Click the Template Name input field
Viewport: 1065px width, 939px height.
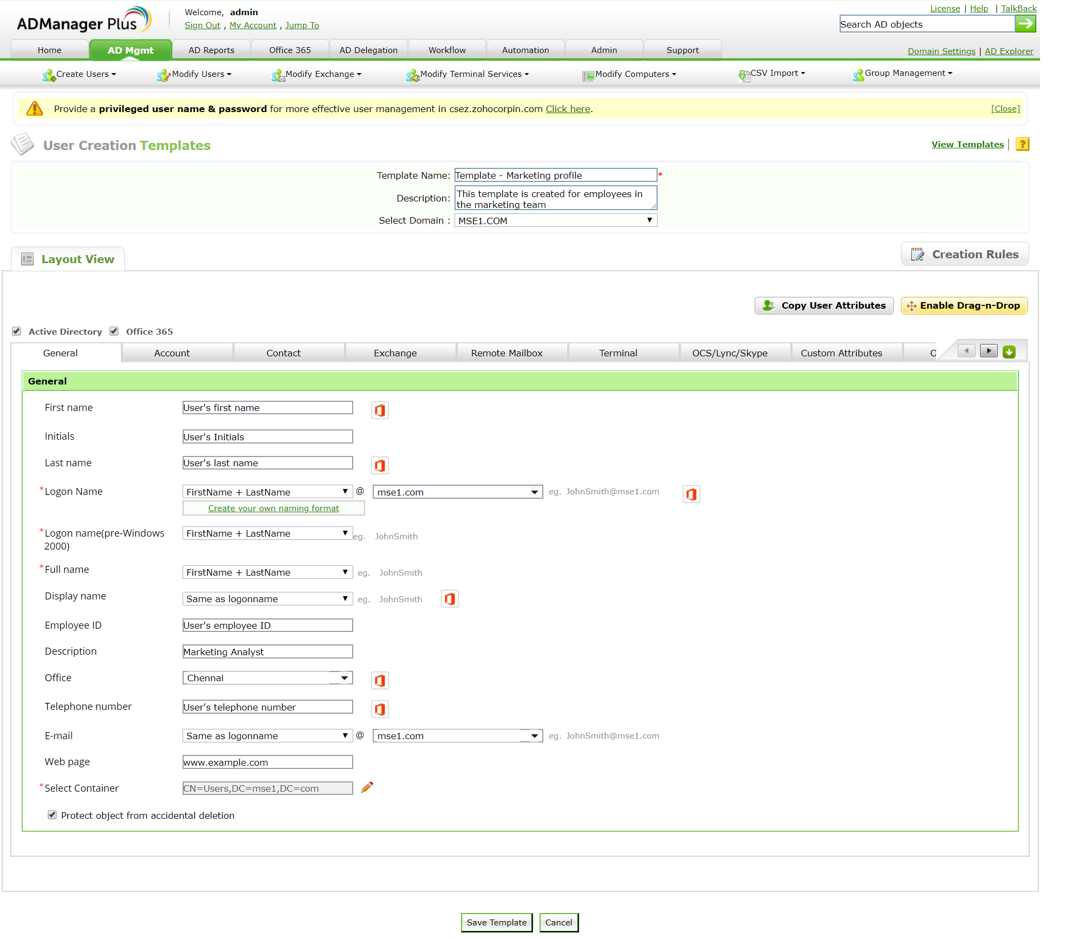pos(555,175)
